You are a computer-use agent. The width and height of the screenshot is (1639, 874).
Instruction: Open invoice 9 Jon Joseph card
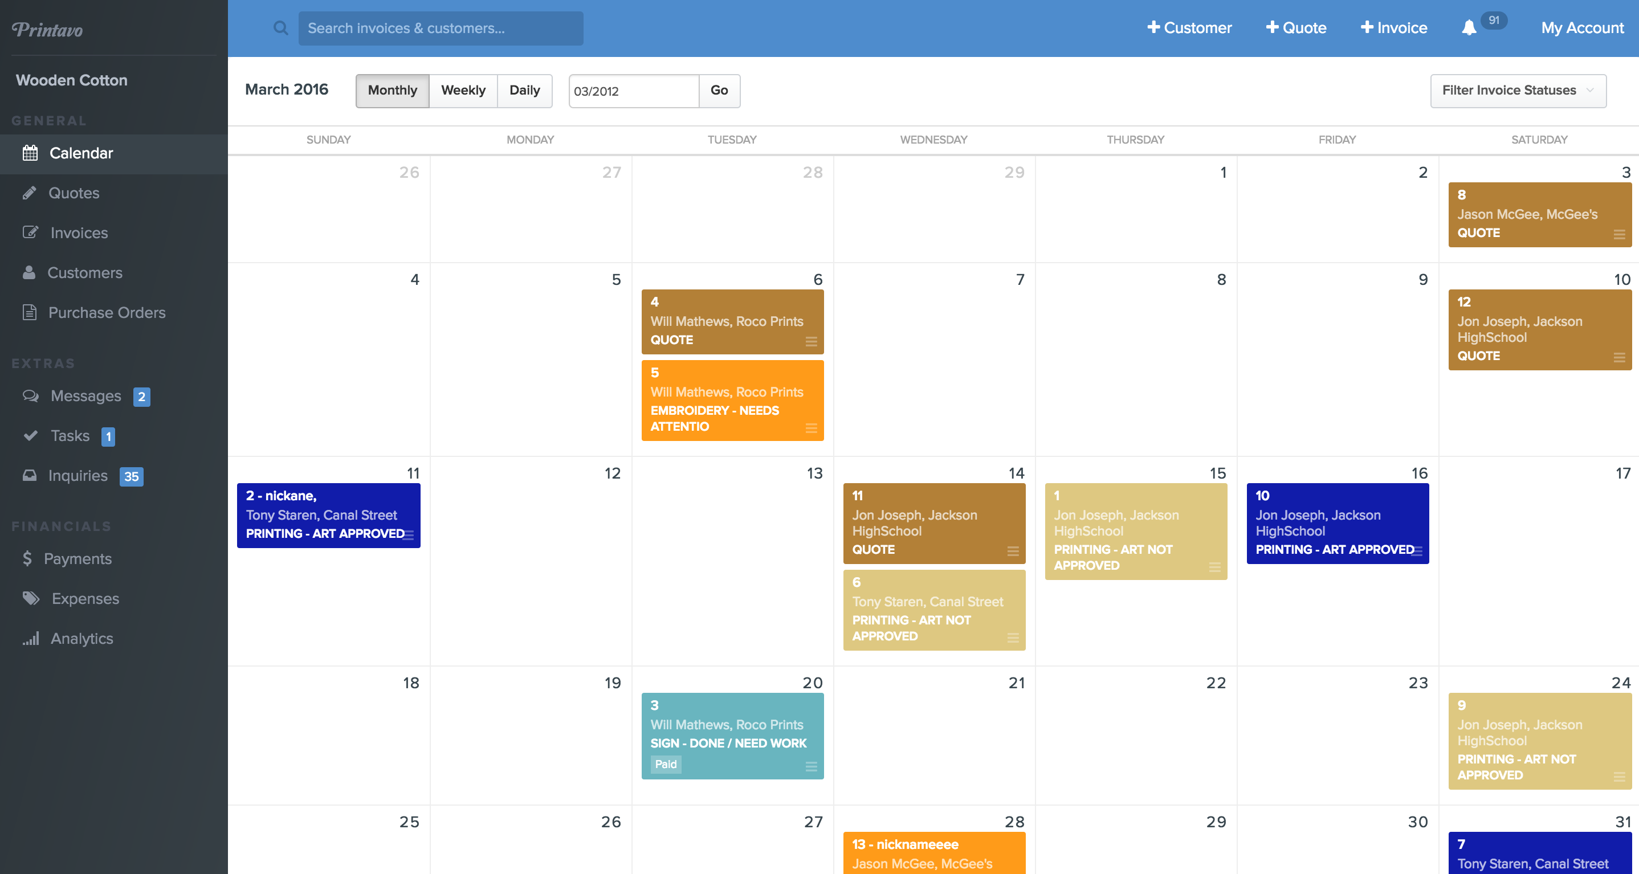coord(1540,741)
